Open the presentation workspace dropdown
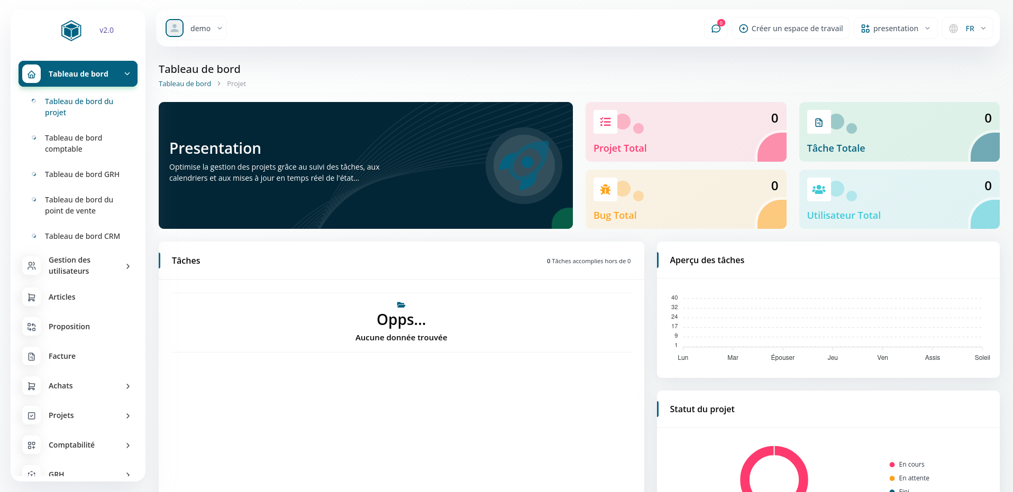Screen dimensions: 1013x492 coord(895,29)
